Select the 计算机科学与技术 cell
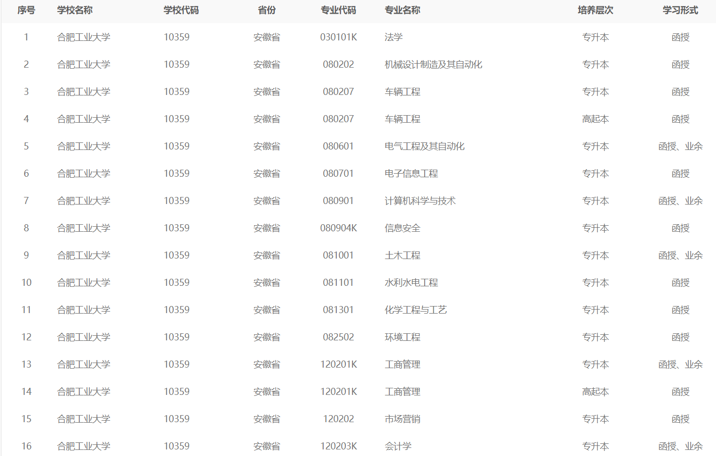 (x=420, y=201)
